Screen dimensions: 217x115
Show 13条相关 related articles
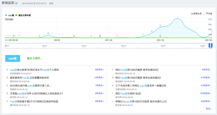[x=99, y=77]
